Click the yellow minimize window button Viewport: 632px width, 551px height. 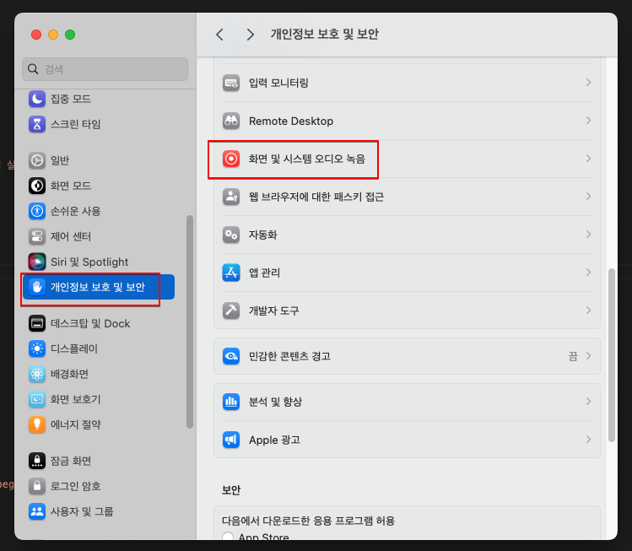point(53,35)
